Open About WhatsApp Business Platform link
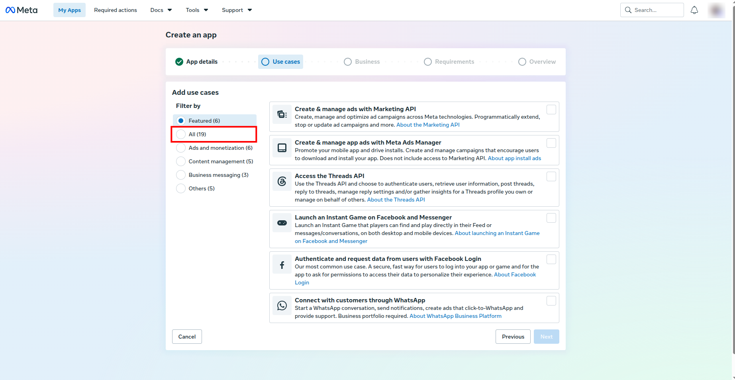Image resolution: width=735 pixels, height=380 pixels. coord(455,316)
